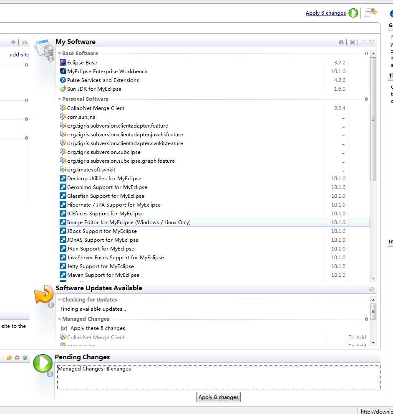Select JavaServer Faces Support for MyEclipse
The image size is (393, 414).
[x=116, y=258]
